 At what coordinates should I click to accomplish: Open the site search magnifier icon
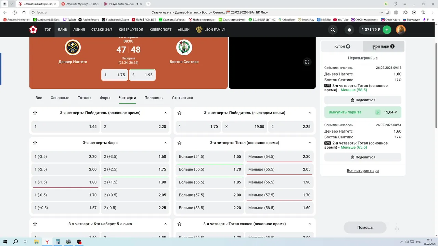(x=333, y=30)
